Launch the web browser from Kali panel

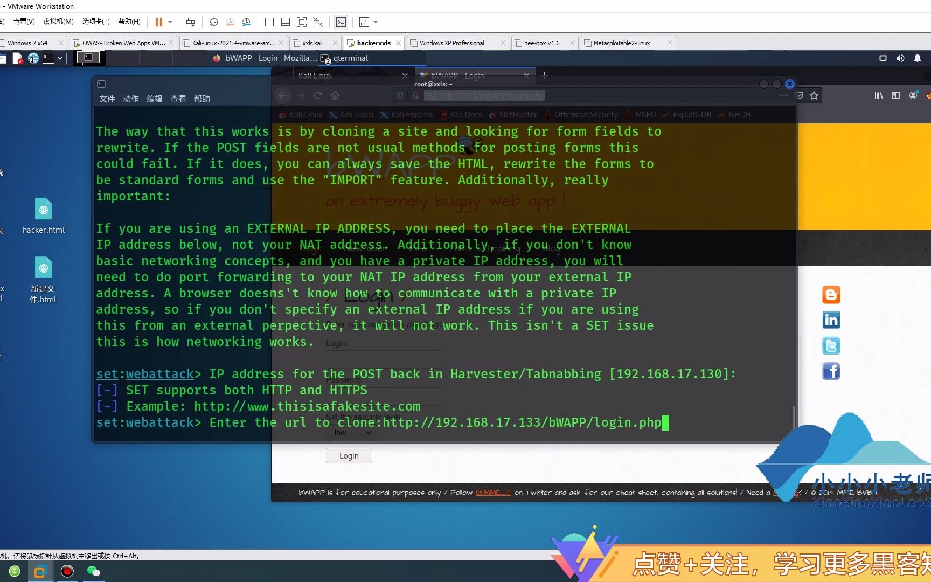coord(33,58)
